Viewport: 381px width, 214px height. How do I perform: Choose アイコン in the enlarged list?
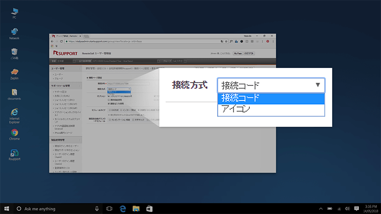point(271,109)
